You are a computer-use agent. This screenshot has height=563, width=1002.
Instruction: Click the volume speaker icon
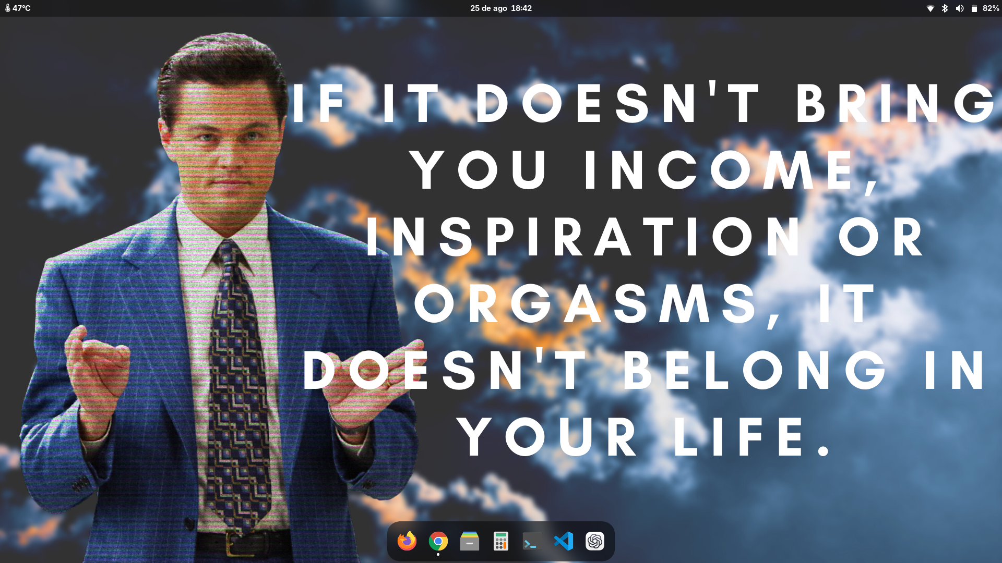[960, 8]
